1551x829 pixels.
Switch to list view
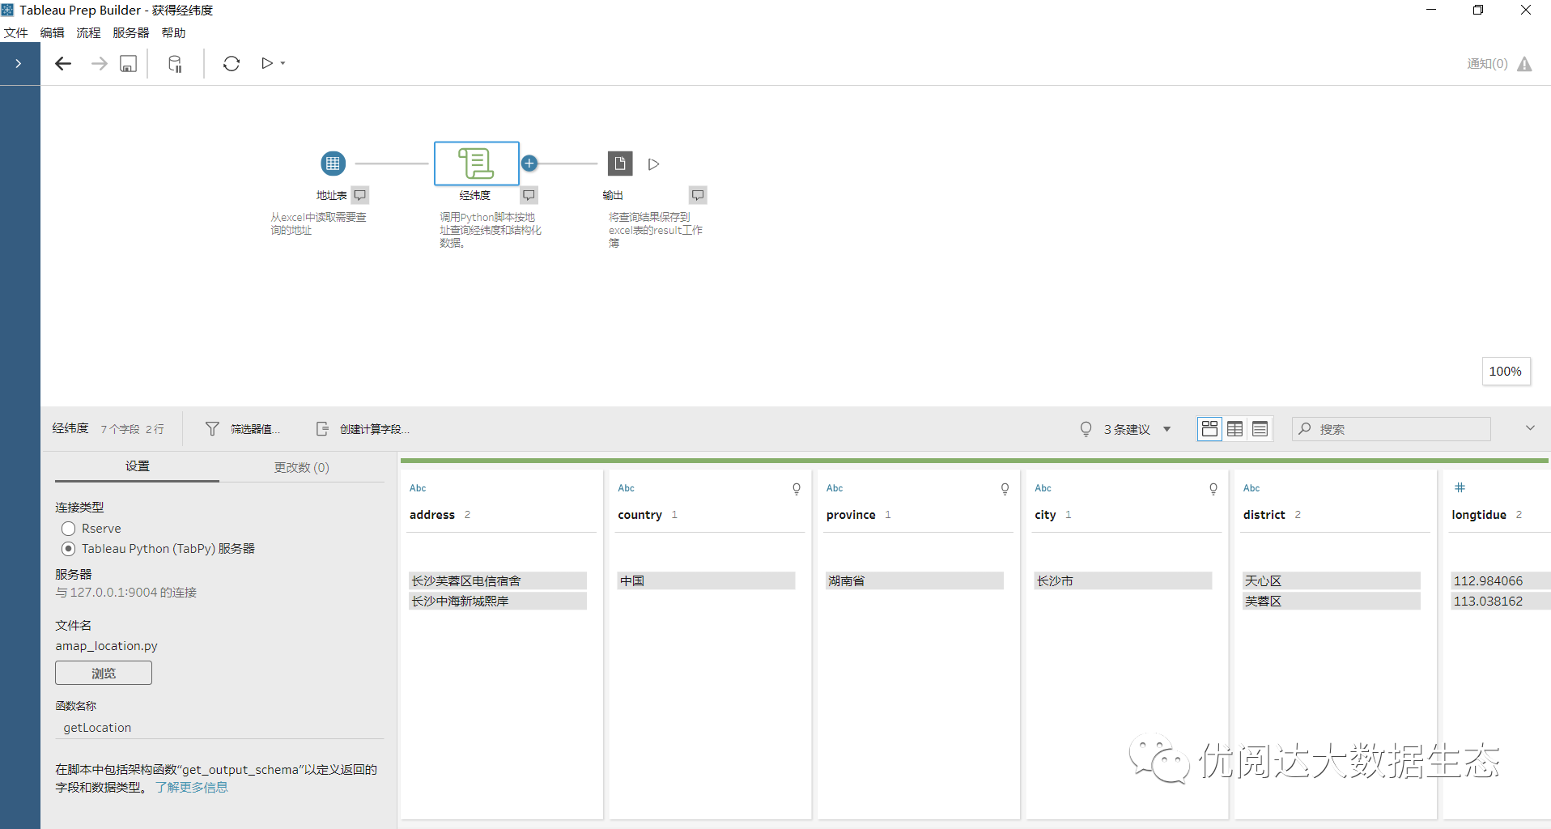[x=1260, y=429]
